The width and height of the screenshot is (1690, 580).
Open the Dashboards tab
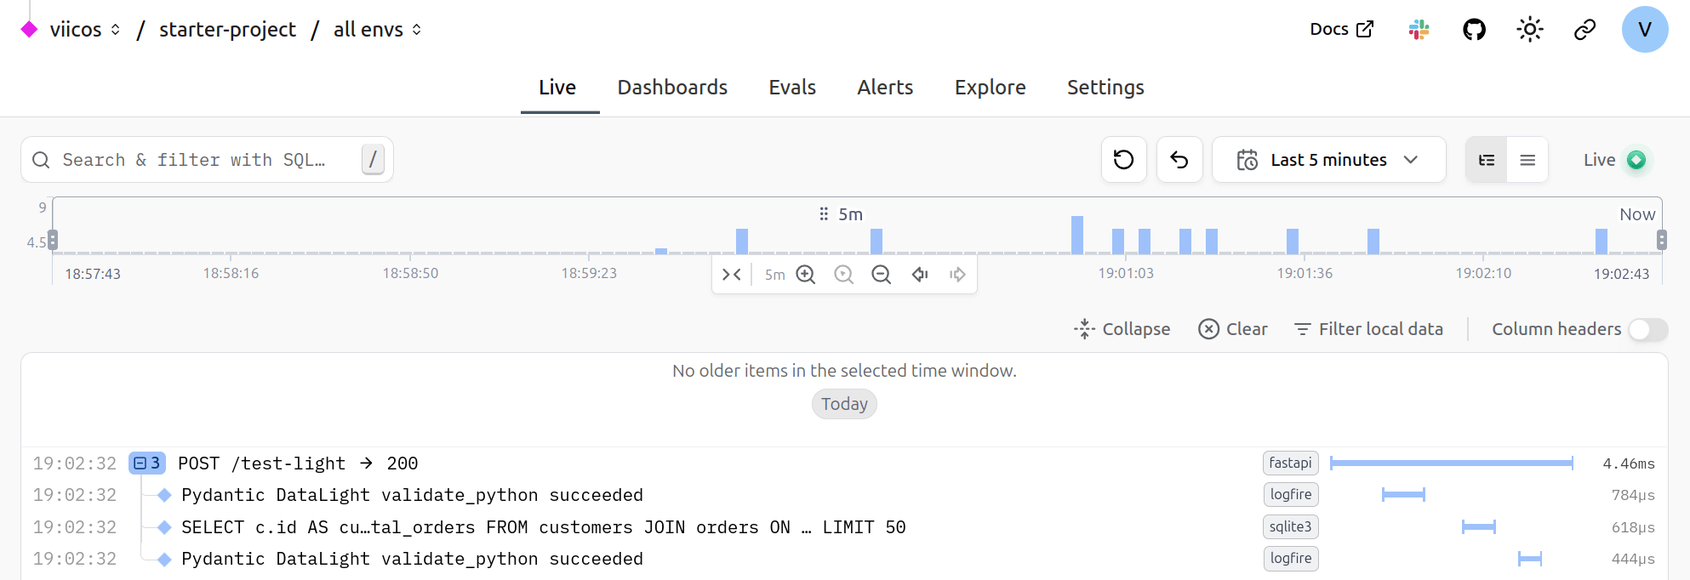tap(672, 88)
